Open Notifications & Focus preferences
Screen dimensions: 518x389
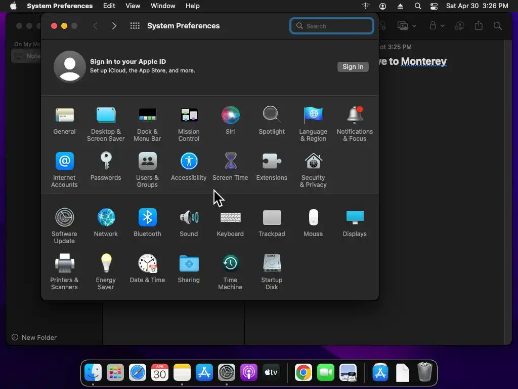355,125
